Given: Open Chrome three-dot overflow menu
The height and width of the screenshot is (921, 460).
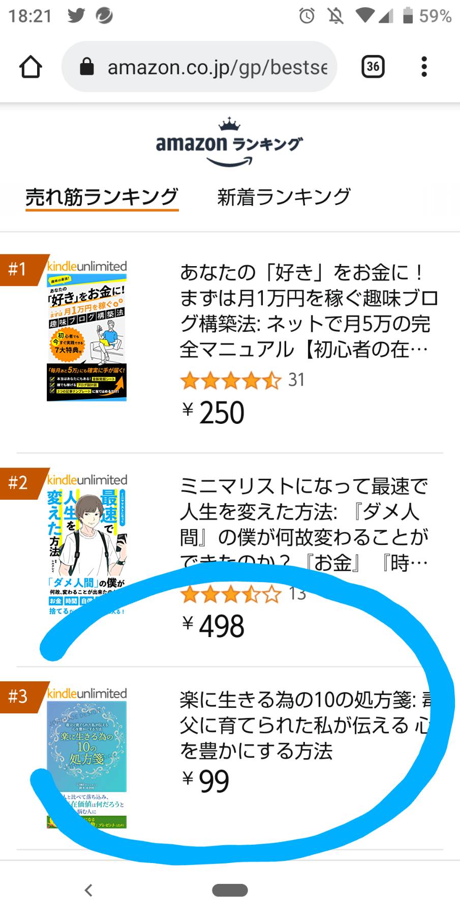Looking at the screenshot, I should pos(424,67).
